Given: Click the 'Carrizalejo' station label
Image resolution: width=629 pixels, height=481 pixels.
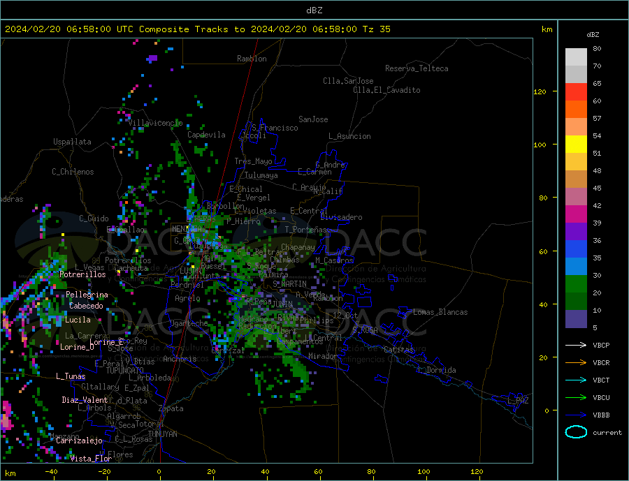Looking at the screenshot, I should 79,441.
